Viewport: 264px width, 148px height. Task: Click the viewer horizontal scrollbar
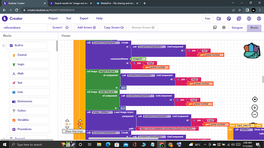123,138
